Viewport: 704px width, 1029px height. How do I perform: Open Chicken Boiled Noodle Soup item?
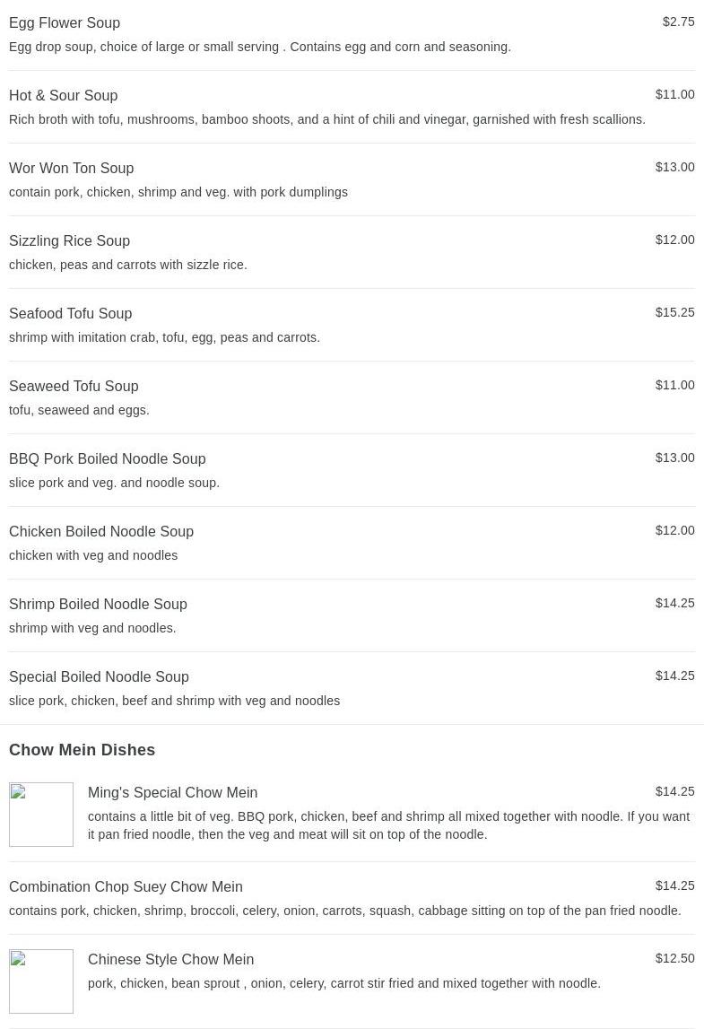[x=101, y=531]
